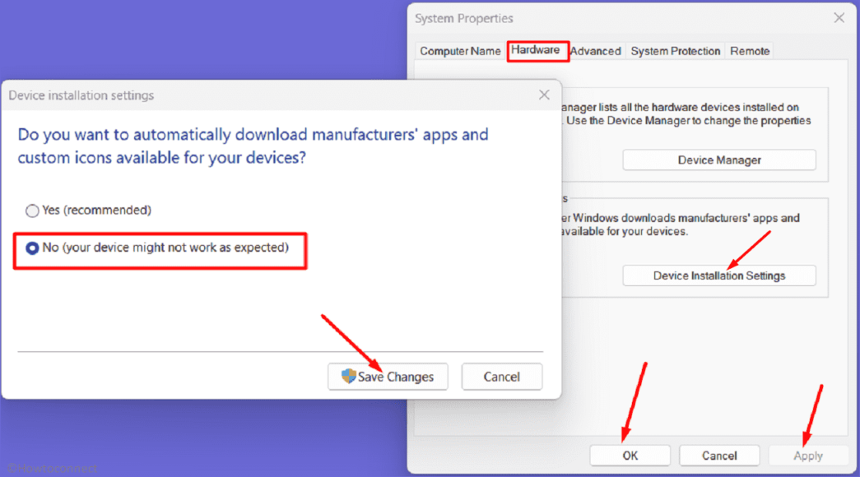This screenshot has height=477, width=860.
Task: Switch to the Computer Name tab
Action: 459,51
